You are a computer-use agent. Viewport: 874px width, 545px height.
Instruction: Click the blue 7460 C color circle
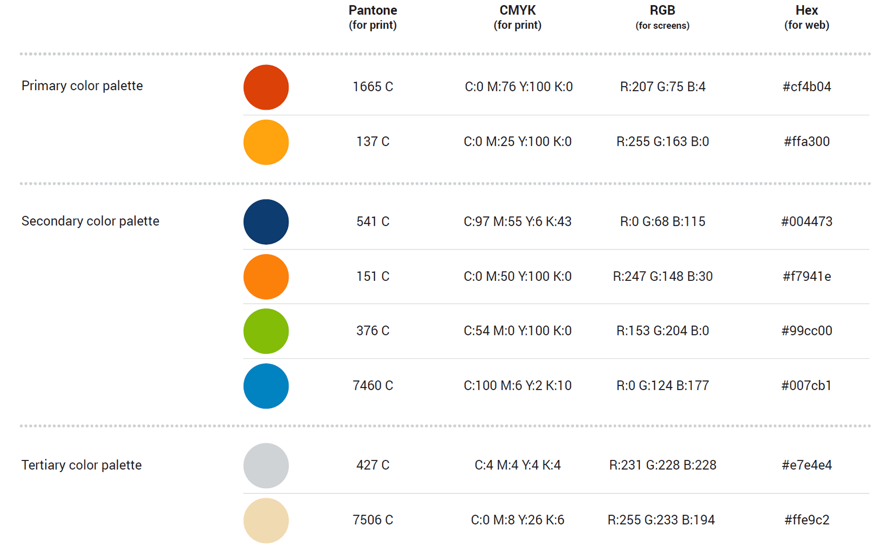pos(266,386)
